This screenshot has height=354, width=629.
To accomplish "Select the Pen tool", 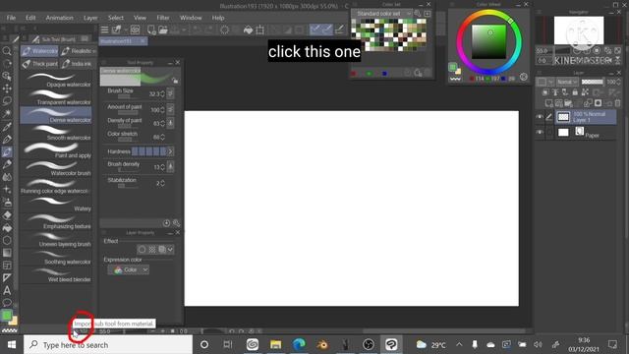I will (7, 140).
